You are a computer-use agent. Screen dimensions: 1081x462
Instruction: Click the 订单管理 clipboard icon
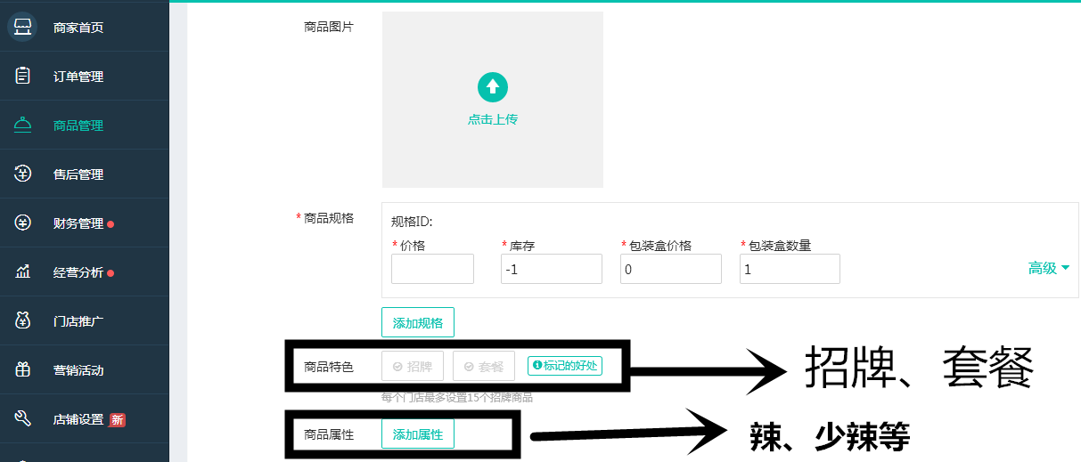pyautogui.click(x=23, y=76)
